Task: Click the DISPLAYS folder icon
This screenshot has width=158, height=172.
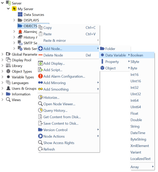Action: coord(20,20)
